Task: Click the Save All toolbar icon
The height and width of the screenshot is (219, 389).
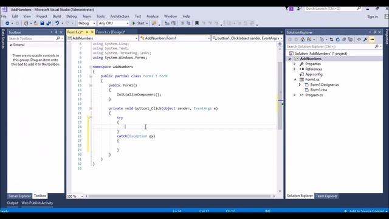Action: tap(49, 23)
